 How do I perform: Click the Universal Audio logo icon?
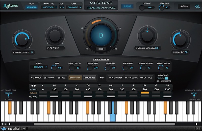(4, 129)
